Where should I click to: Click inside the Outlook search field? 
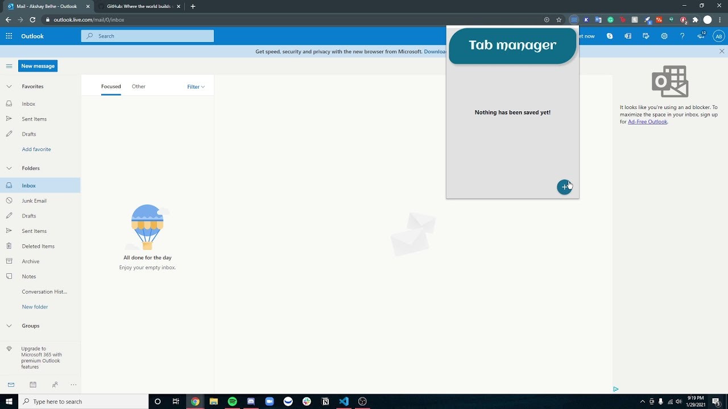[x=148, y=36]
